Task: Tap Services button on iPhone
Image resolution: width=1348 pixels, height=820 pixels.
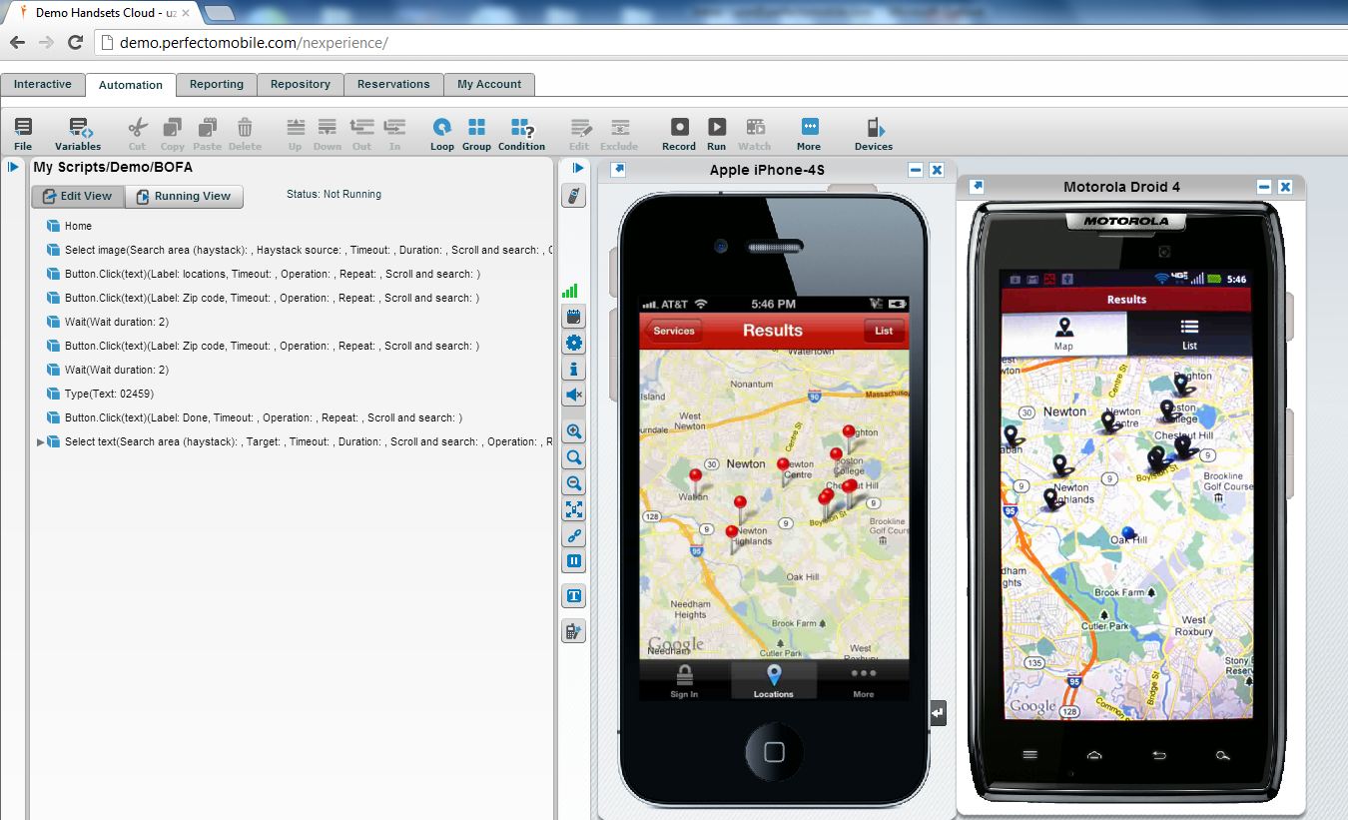Action: tap(673, 332)
